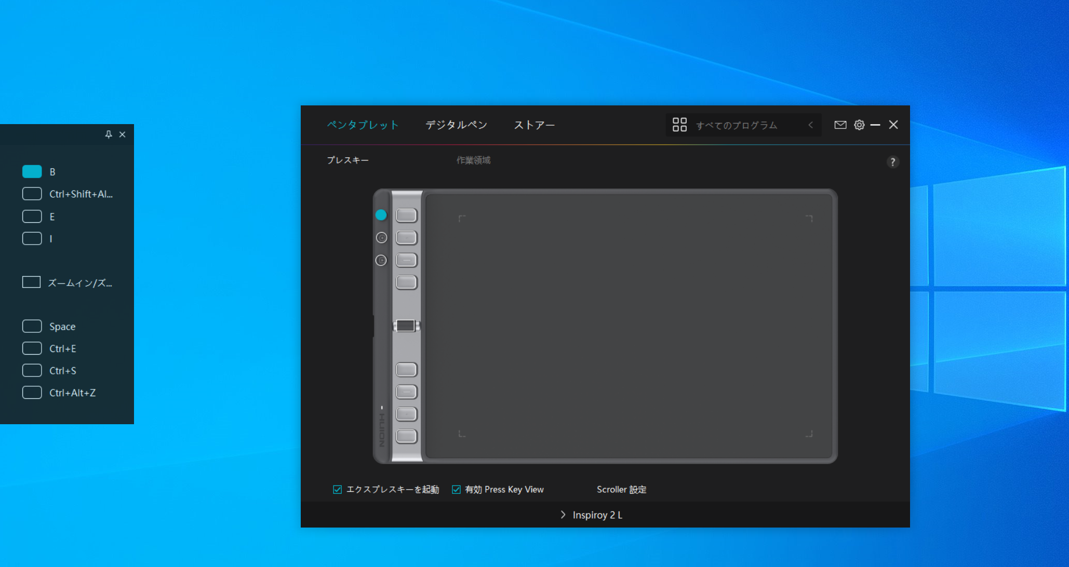Select the first press key on tablet
1069x567 pixels.
coord(406,215)
